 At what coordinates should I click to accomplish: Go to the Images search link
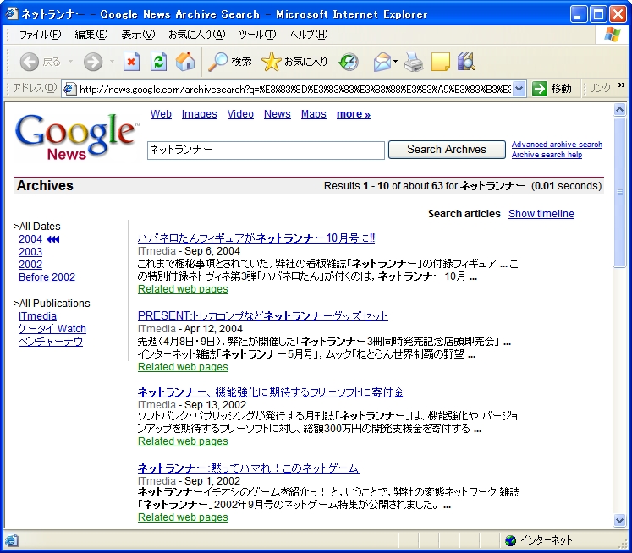pos(199,114)
